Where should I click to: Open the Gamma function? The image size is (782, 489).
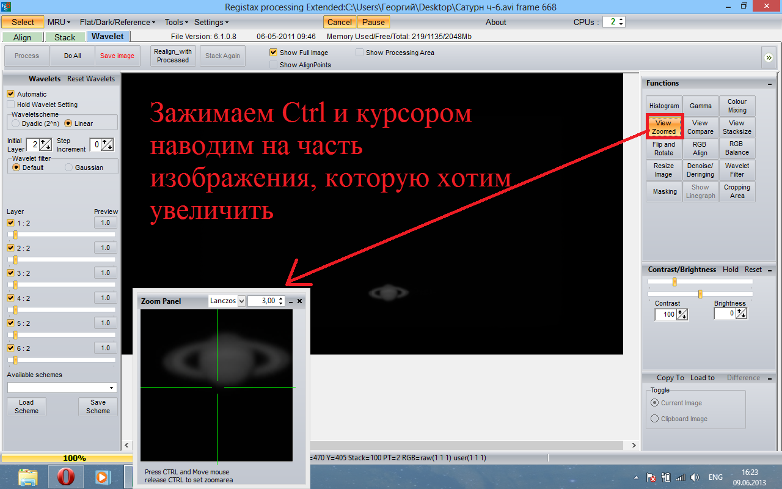pos(701,106)
